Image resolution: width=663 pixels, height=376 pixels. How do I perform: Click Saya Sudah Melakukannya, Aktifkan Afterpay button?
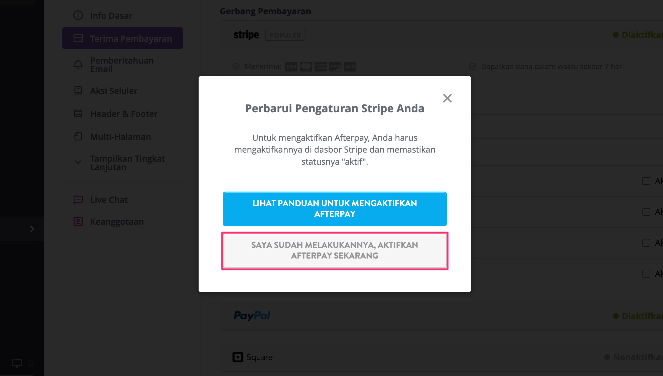pos(335,251)
